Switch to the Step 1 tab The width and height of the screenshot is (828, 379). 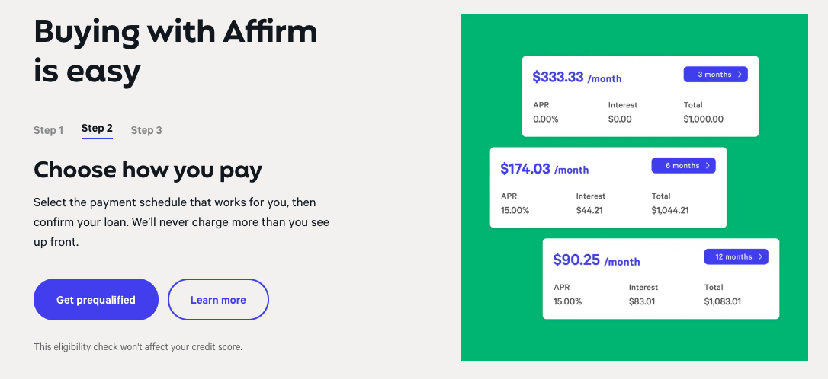coord(49,130)
